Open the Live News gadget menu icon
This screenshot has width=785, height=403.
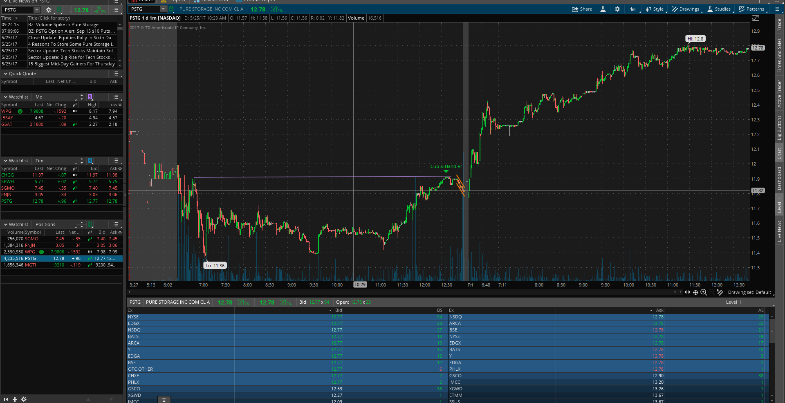click(x=116, y=2)
